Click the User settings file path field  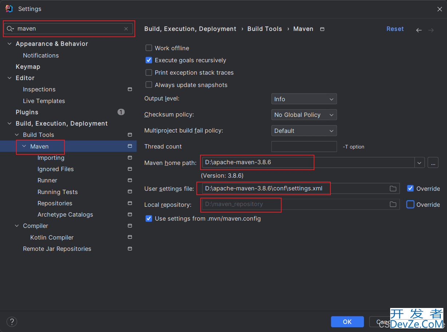pos(301,189)
